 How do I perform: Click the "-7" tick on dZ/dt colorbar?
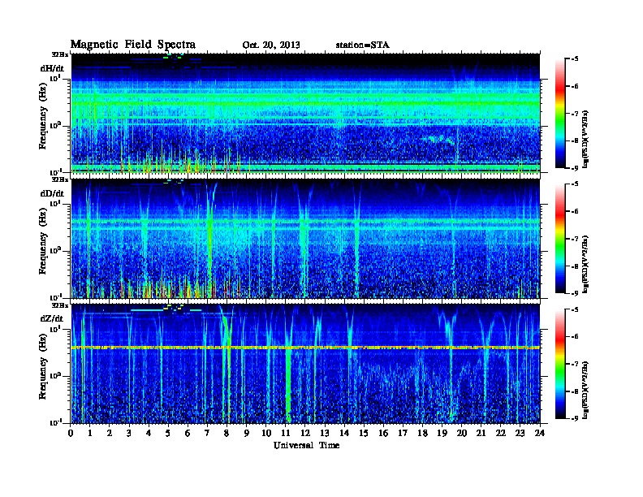click(575, 364)
